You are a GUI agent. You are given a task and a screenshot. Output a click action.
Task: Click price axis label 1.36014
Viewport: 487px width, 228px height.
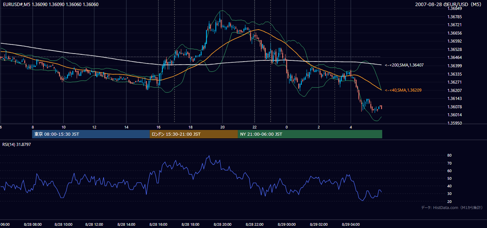tap(454, 115)
